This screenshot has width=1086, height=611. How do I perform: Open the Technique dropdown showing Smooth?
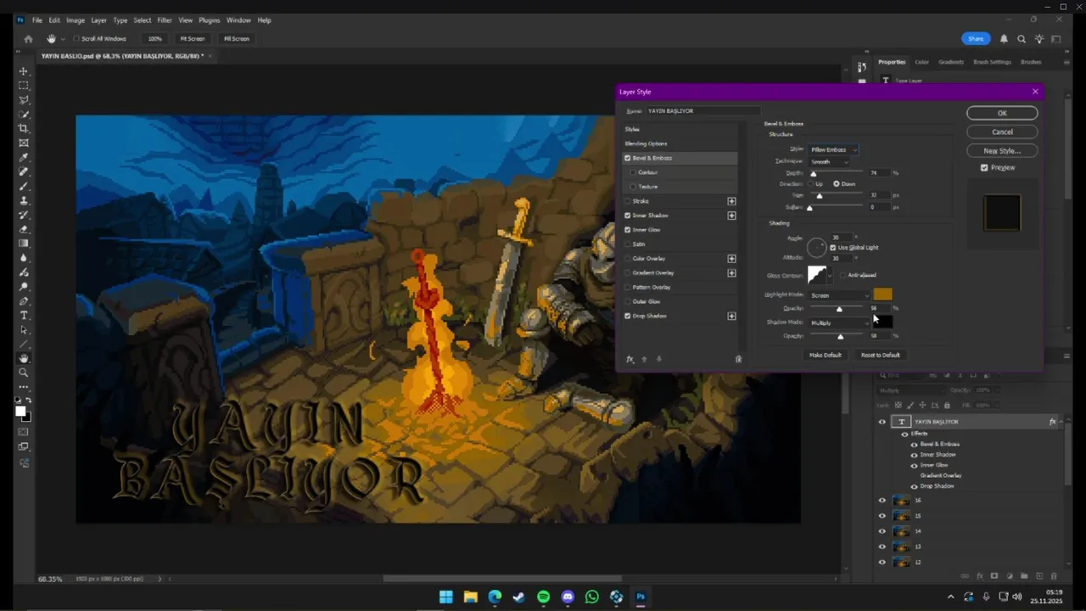(x=828, y=161)
